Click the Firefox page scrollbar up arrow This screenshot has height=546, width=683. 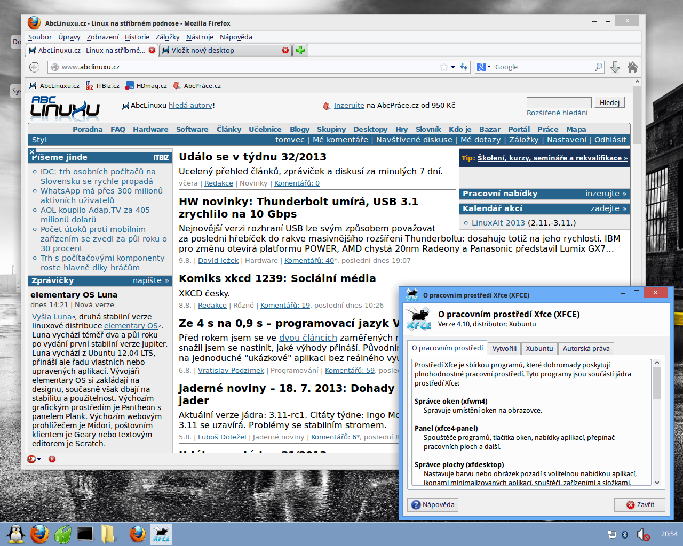[x=637, y=82]
